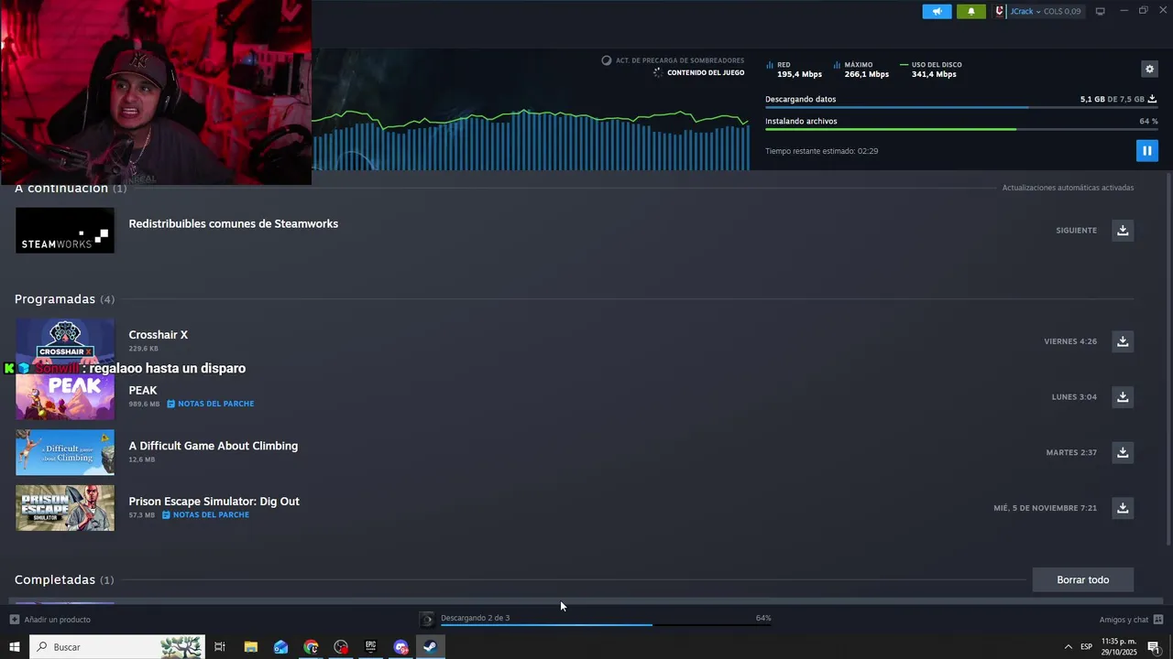Open the PEAK game thumbnail
The image size is (1173, 659).
point(65,397)
